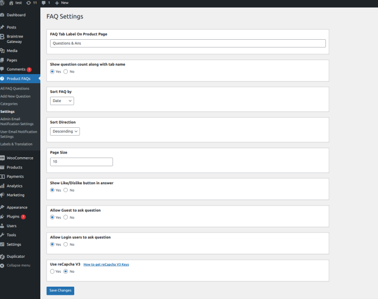
Task: Open the Dashboard icon in sidebar
Action: tap(3, 15)
